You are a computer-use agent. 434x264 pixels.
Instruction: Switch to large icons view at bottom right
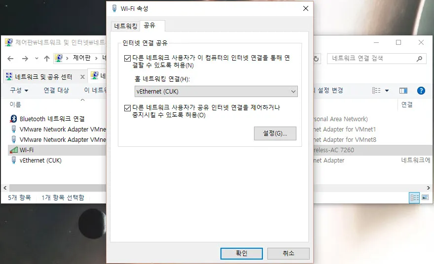coord(425,198)
